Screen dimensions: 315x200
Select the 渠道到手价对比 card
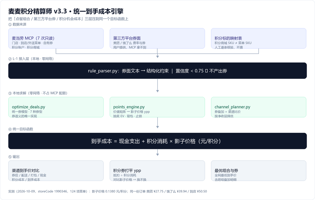coord(56,171)
